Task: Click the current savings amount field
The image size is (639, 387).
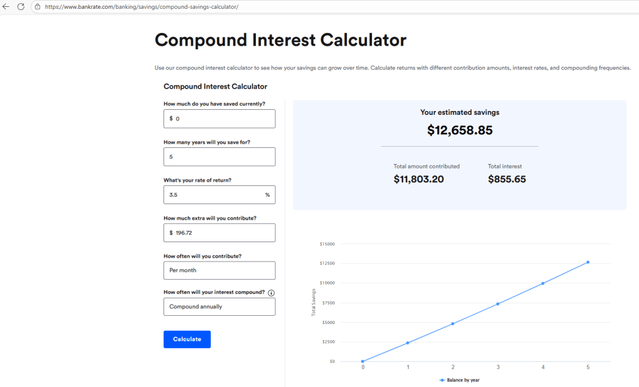Action: click(x=219, y=119)
